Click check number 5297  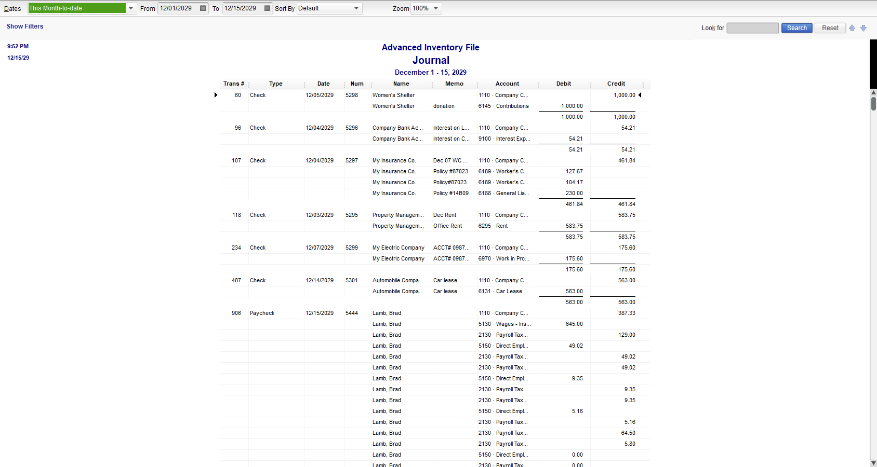[352, 160]
